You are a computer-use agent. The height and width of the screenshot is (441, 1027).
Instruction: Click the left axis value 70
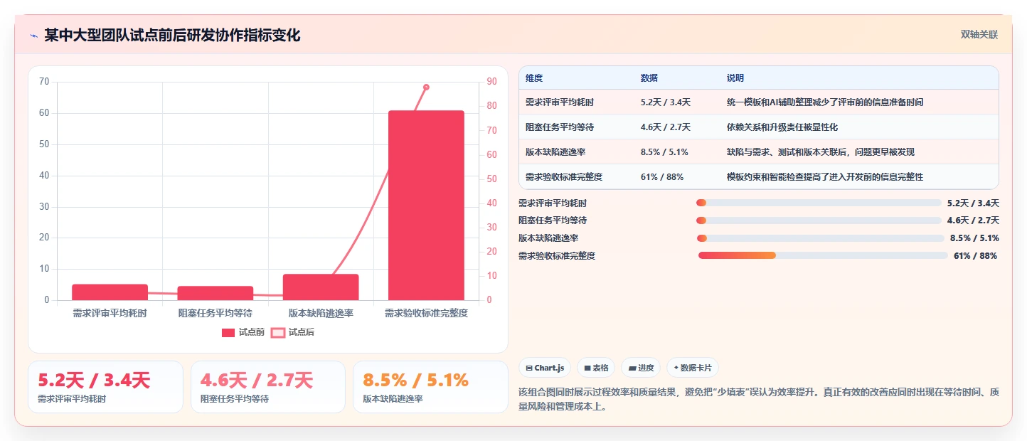click(x=44, y=82)
